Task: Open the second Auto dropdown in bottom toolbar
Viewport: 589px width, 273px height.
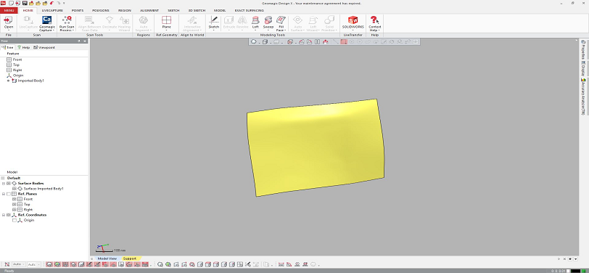Action: [x=34, y=264]
